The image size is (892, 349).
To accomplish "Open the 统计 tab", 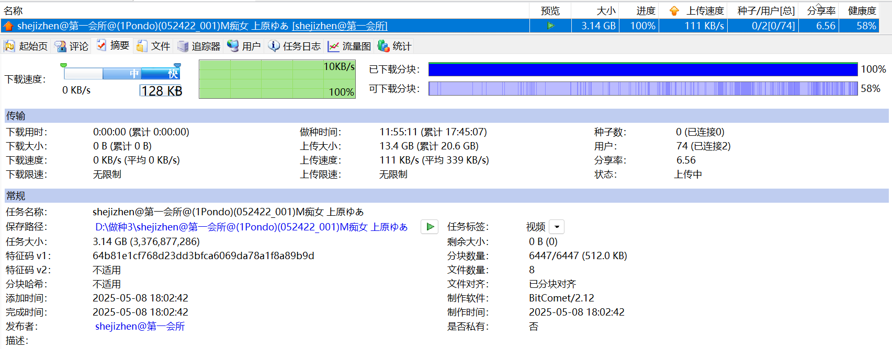I will click(394, 46).
